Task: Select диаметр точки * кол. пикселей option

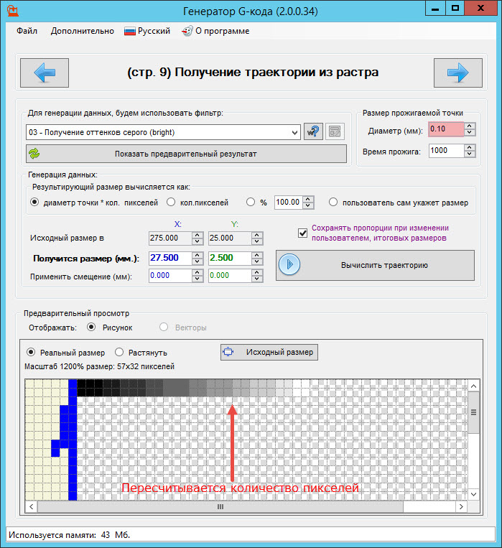Action: (34, 202)
